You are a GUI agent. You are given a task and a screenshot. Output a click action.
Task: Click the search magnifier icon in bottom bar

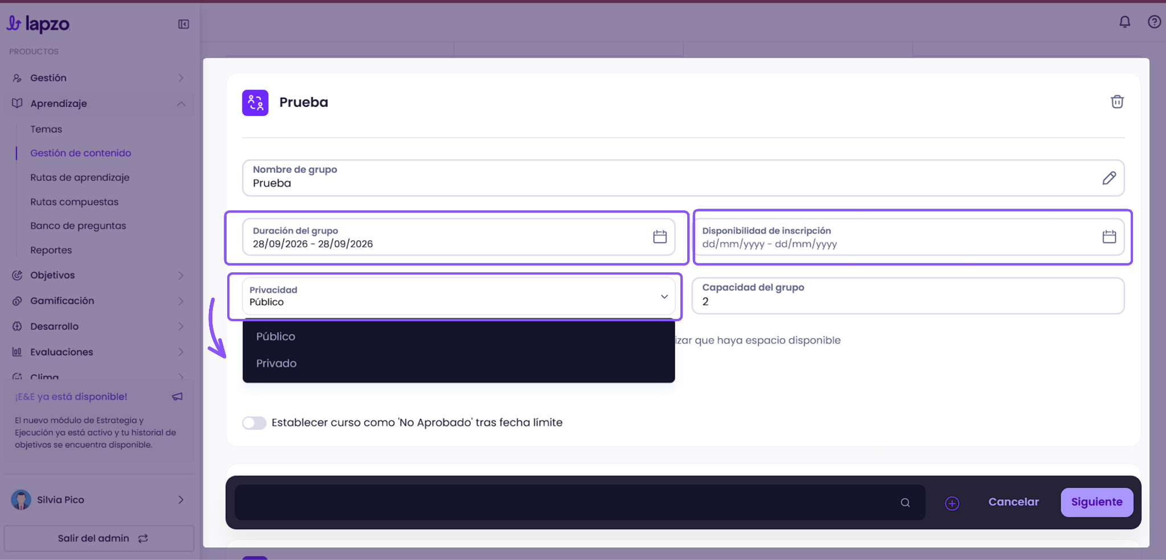coord(905,503)
